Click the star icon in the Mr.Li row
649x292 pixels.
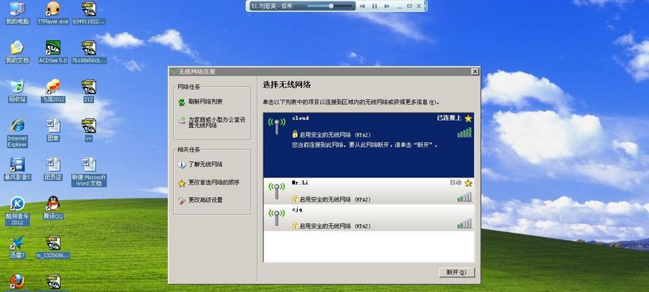point(468,182)
